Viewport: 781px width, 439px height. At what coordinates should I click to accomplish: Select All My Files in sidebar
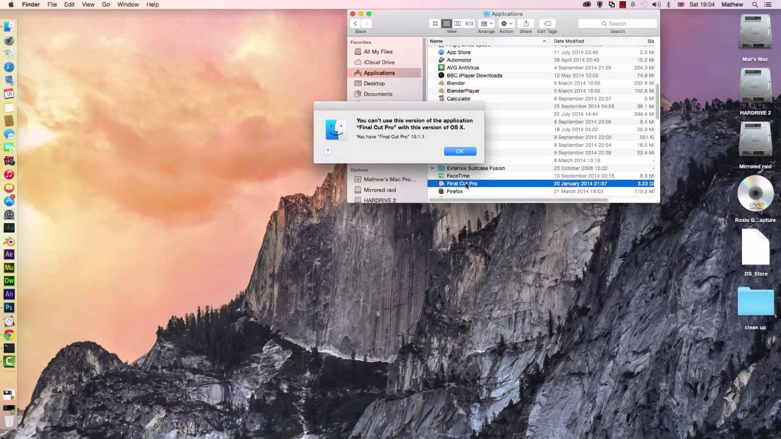tap(378, 52)
